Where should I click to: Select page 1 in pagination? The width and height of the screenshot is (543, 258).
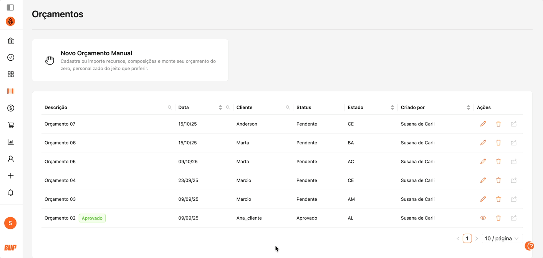[x=467, y=238]
